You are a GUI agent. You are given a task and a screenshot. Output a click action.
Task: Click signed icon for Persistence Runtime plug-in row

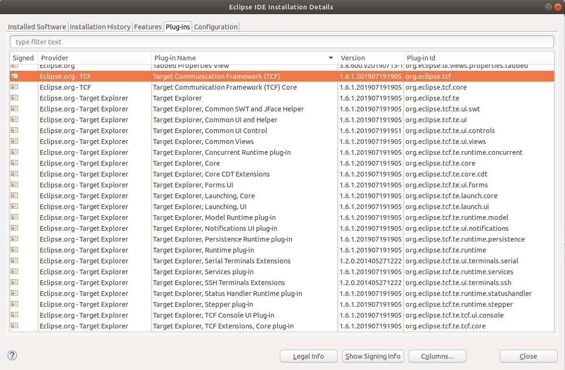(x=15, y=238)
